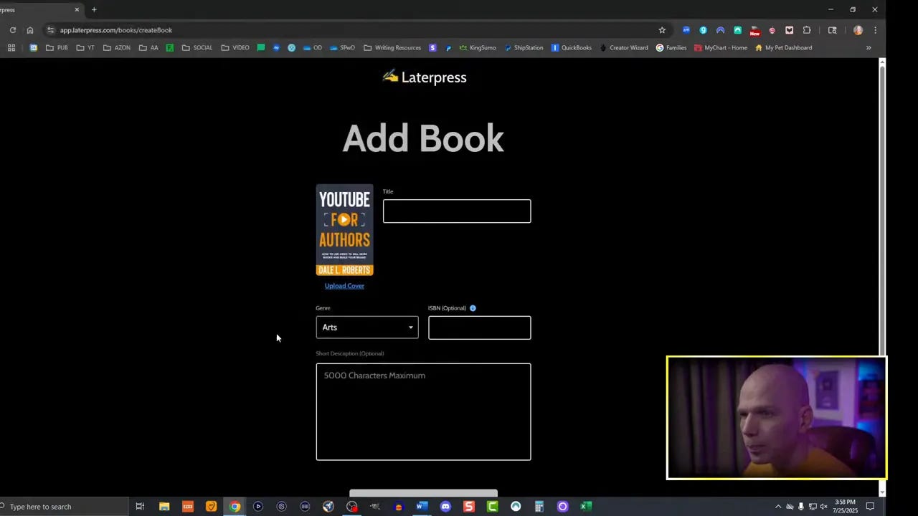
Task: Click the hidden icons chevron in system tray
Action: (x=778, y=507)
